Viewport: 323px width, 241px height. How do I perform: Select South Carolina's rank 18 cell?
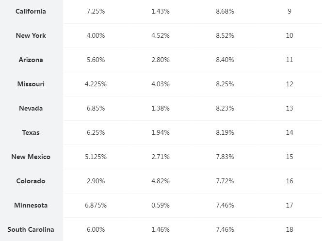[x=290, y=229]
